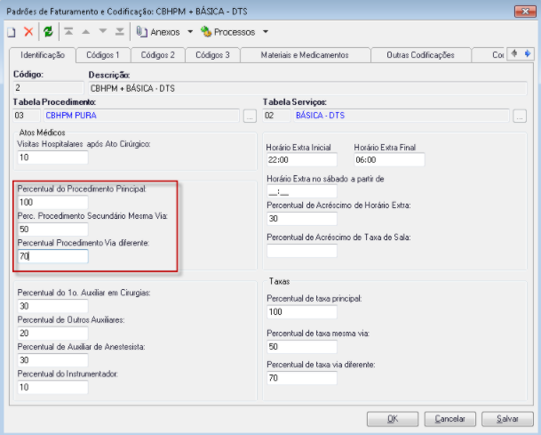The width and height of the screenshot is (541, 435).
Task: Click Horário Extra no sábado field
Action: [302, 191]
